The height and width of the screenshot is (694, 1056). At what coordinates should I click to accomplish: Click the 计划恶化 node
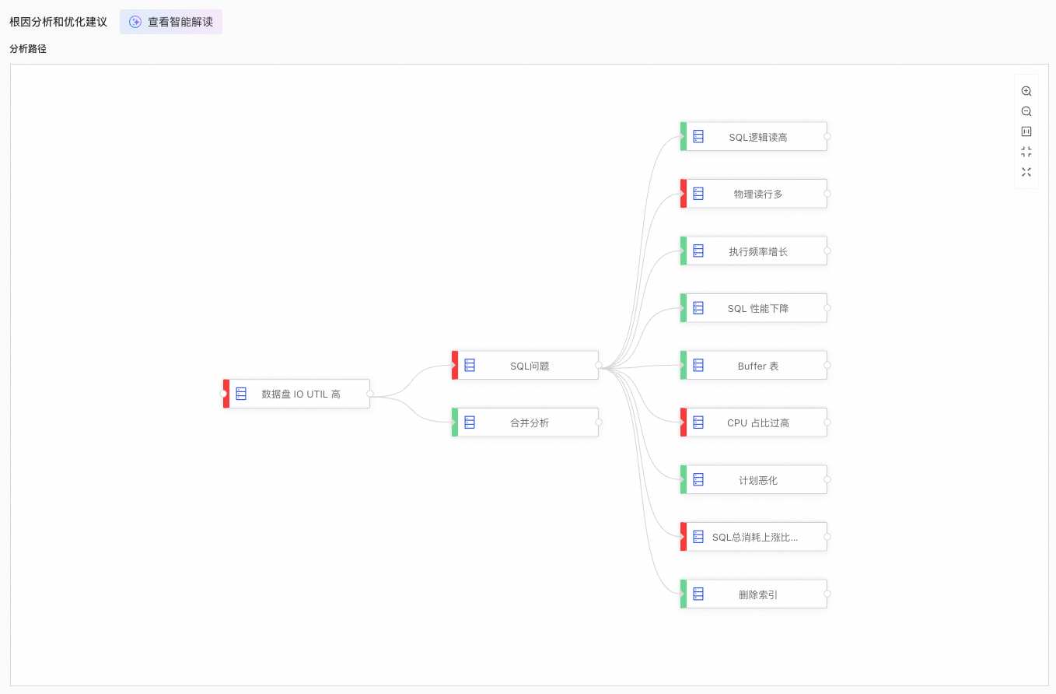[757, 480]
